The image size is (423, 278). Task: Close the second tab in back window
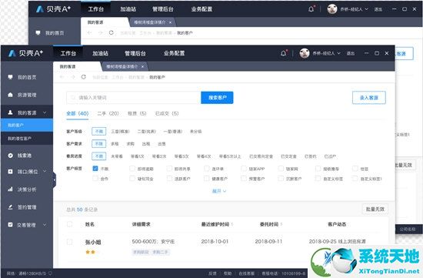coord(170,22)
